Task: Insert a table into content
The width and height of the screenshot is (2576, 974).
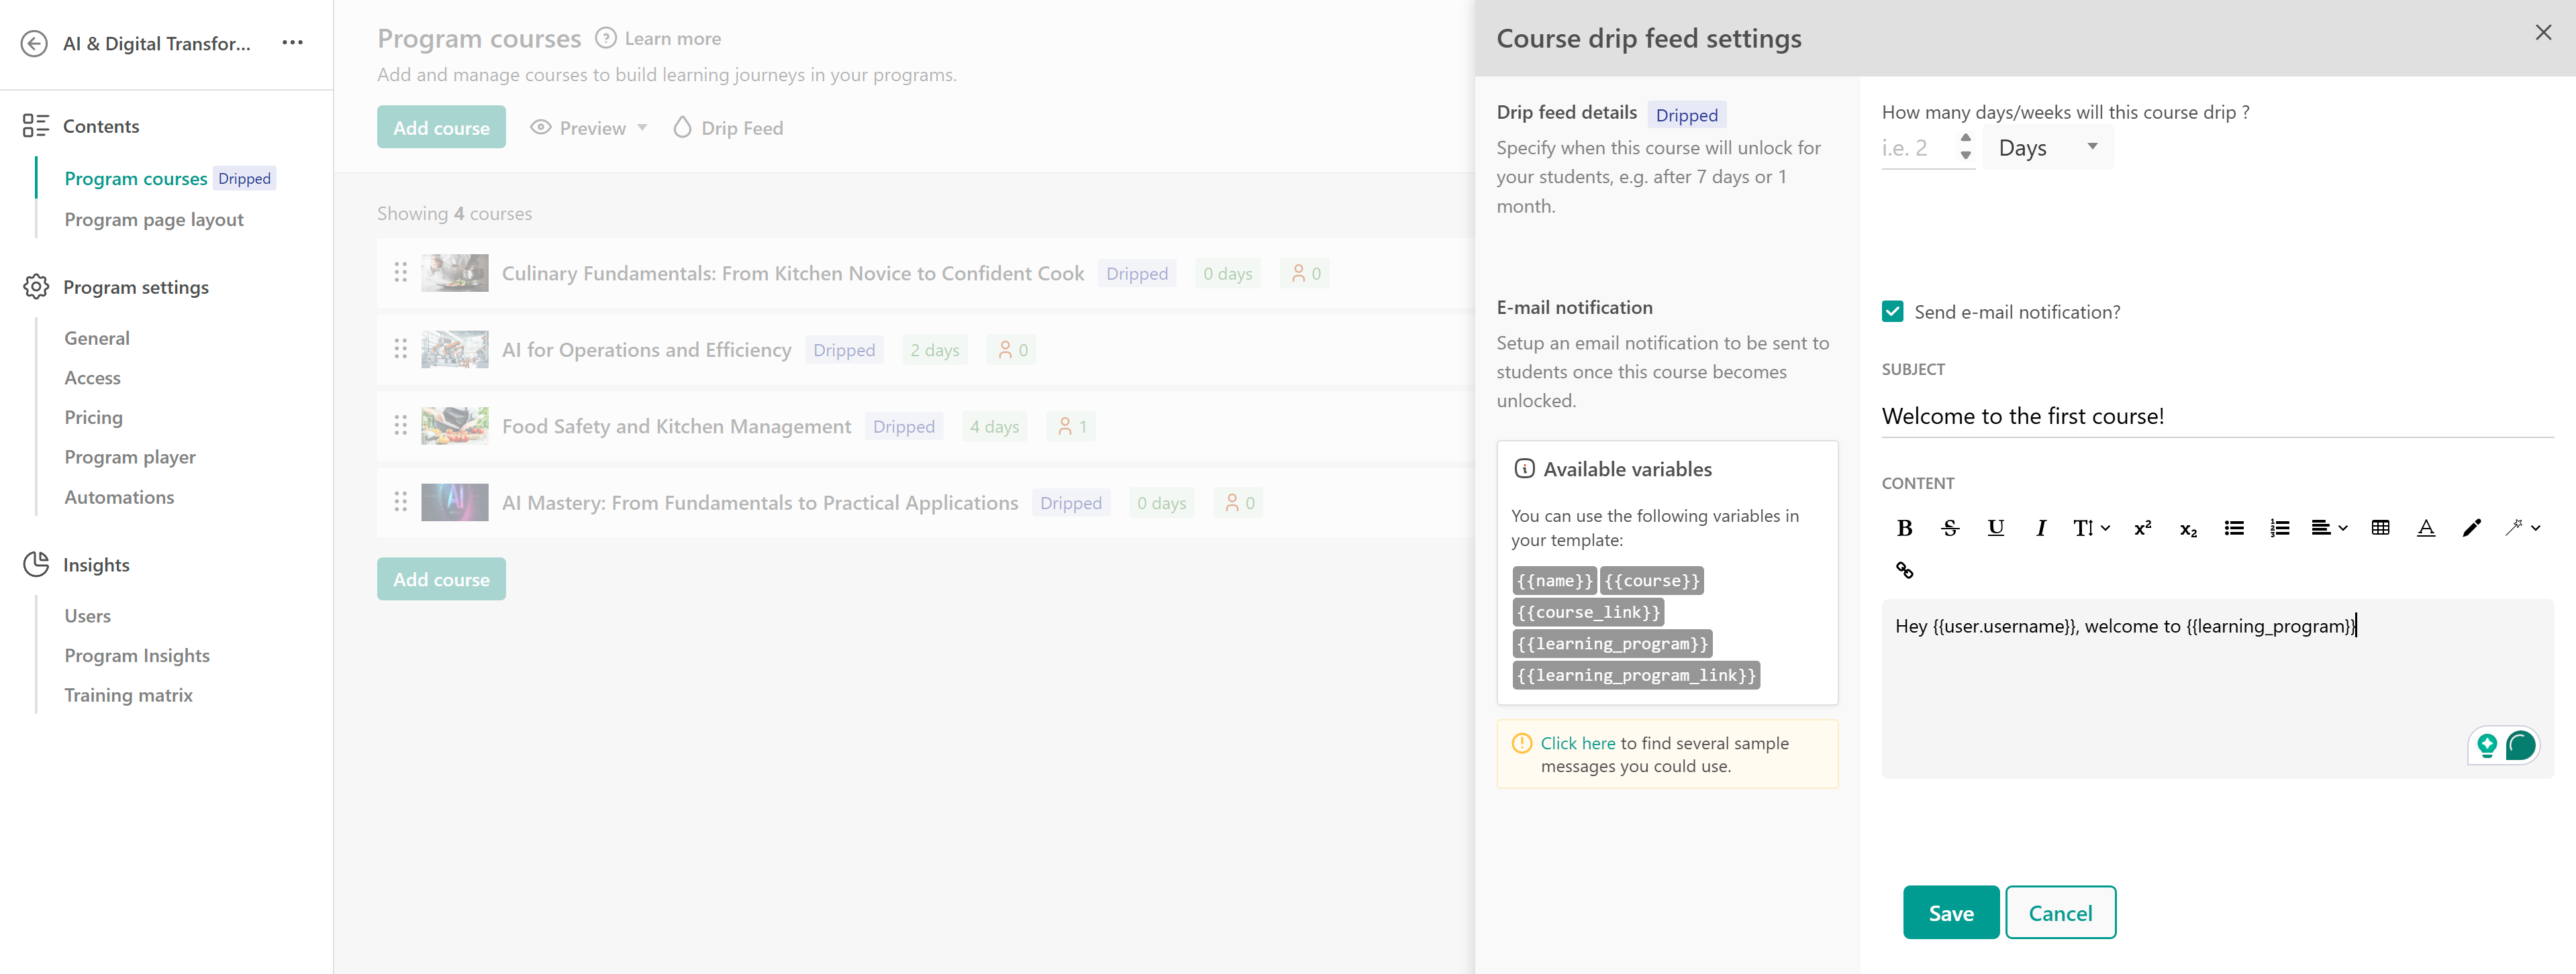Action: pyautogui.click(x=2380, y=527)
